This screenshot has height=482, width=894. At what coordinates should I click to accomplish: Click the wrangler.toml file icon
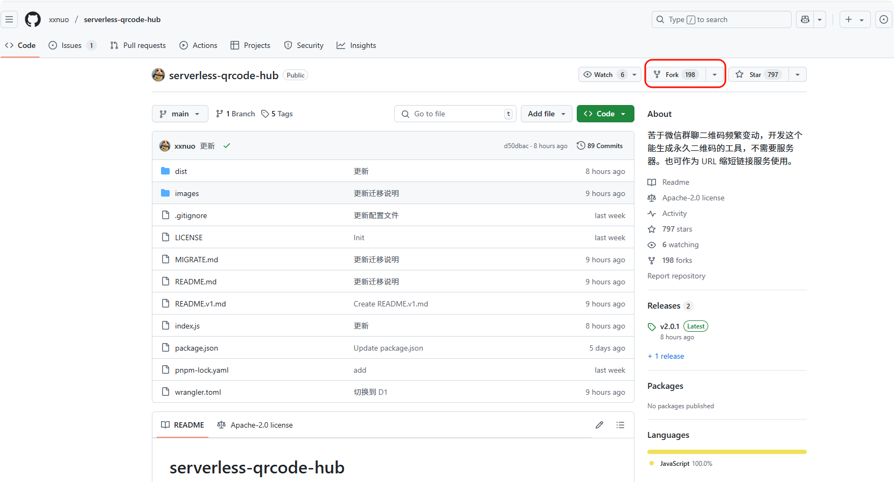tap(165, 392)
